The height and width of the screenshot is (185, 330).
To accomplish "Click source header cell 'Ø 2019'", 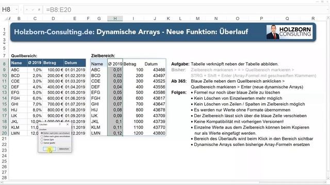I will coord(35,63).
